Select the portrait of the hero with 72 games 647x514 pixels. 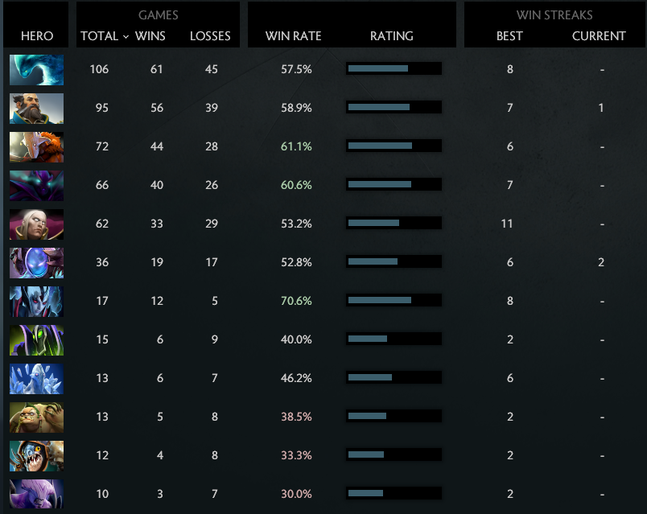coord(36,146)
